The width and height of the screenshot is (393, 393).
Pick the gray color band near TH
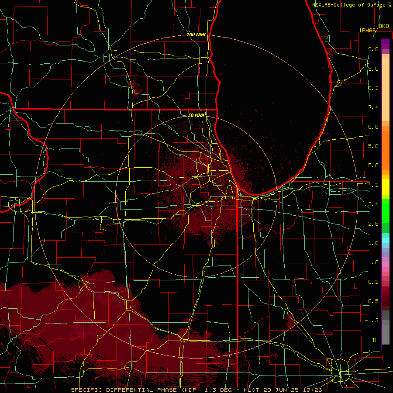click(x=386, y=335)
